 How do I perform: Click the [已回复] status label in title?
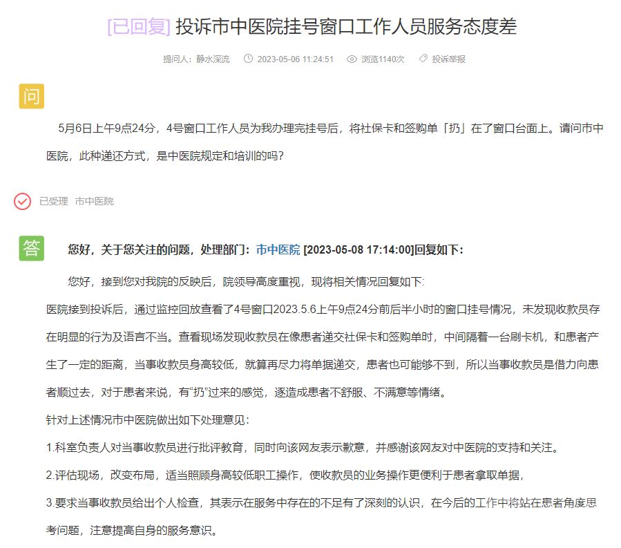pyautogui.click(x=139, y=27)
